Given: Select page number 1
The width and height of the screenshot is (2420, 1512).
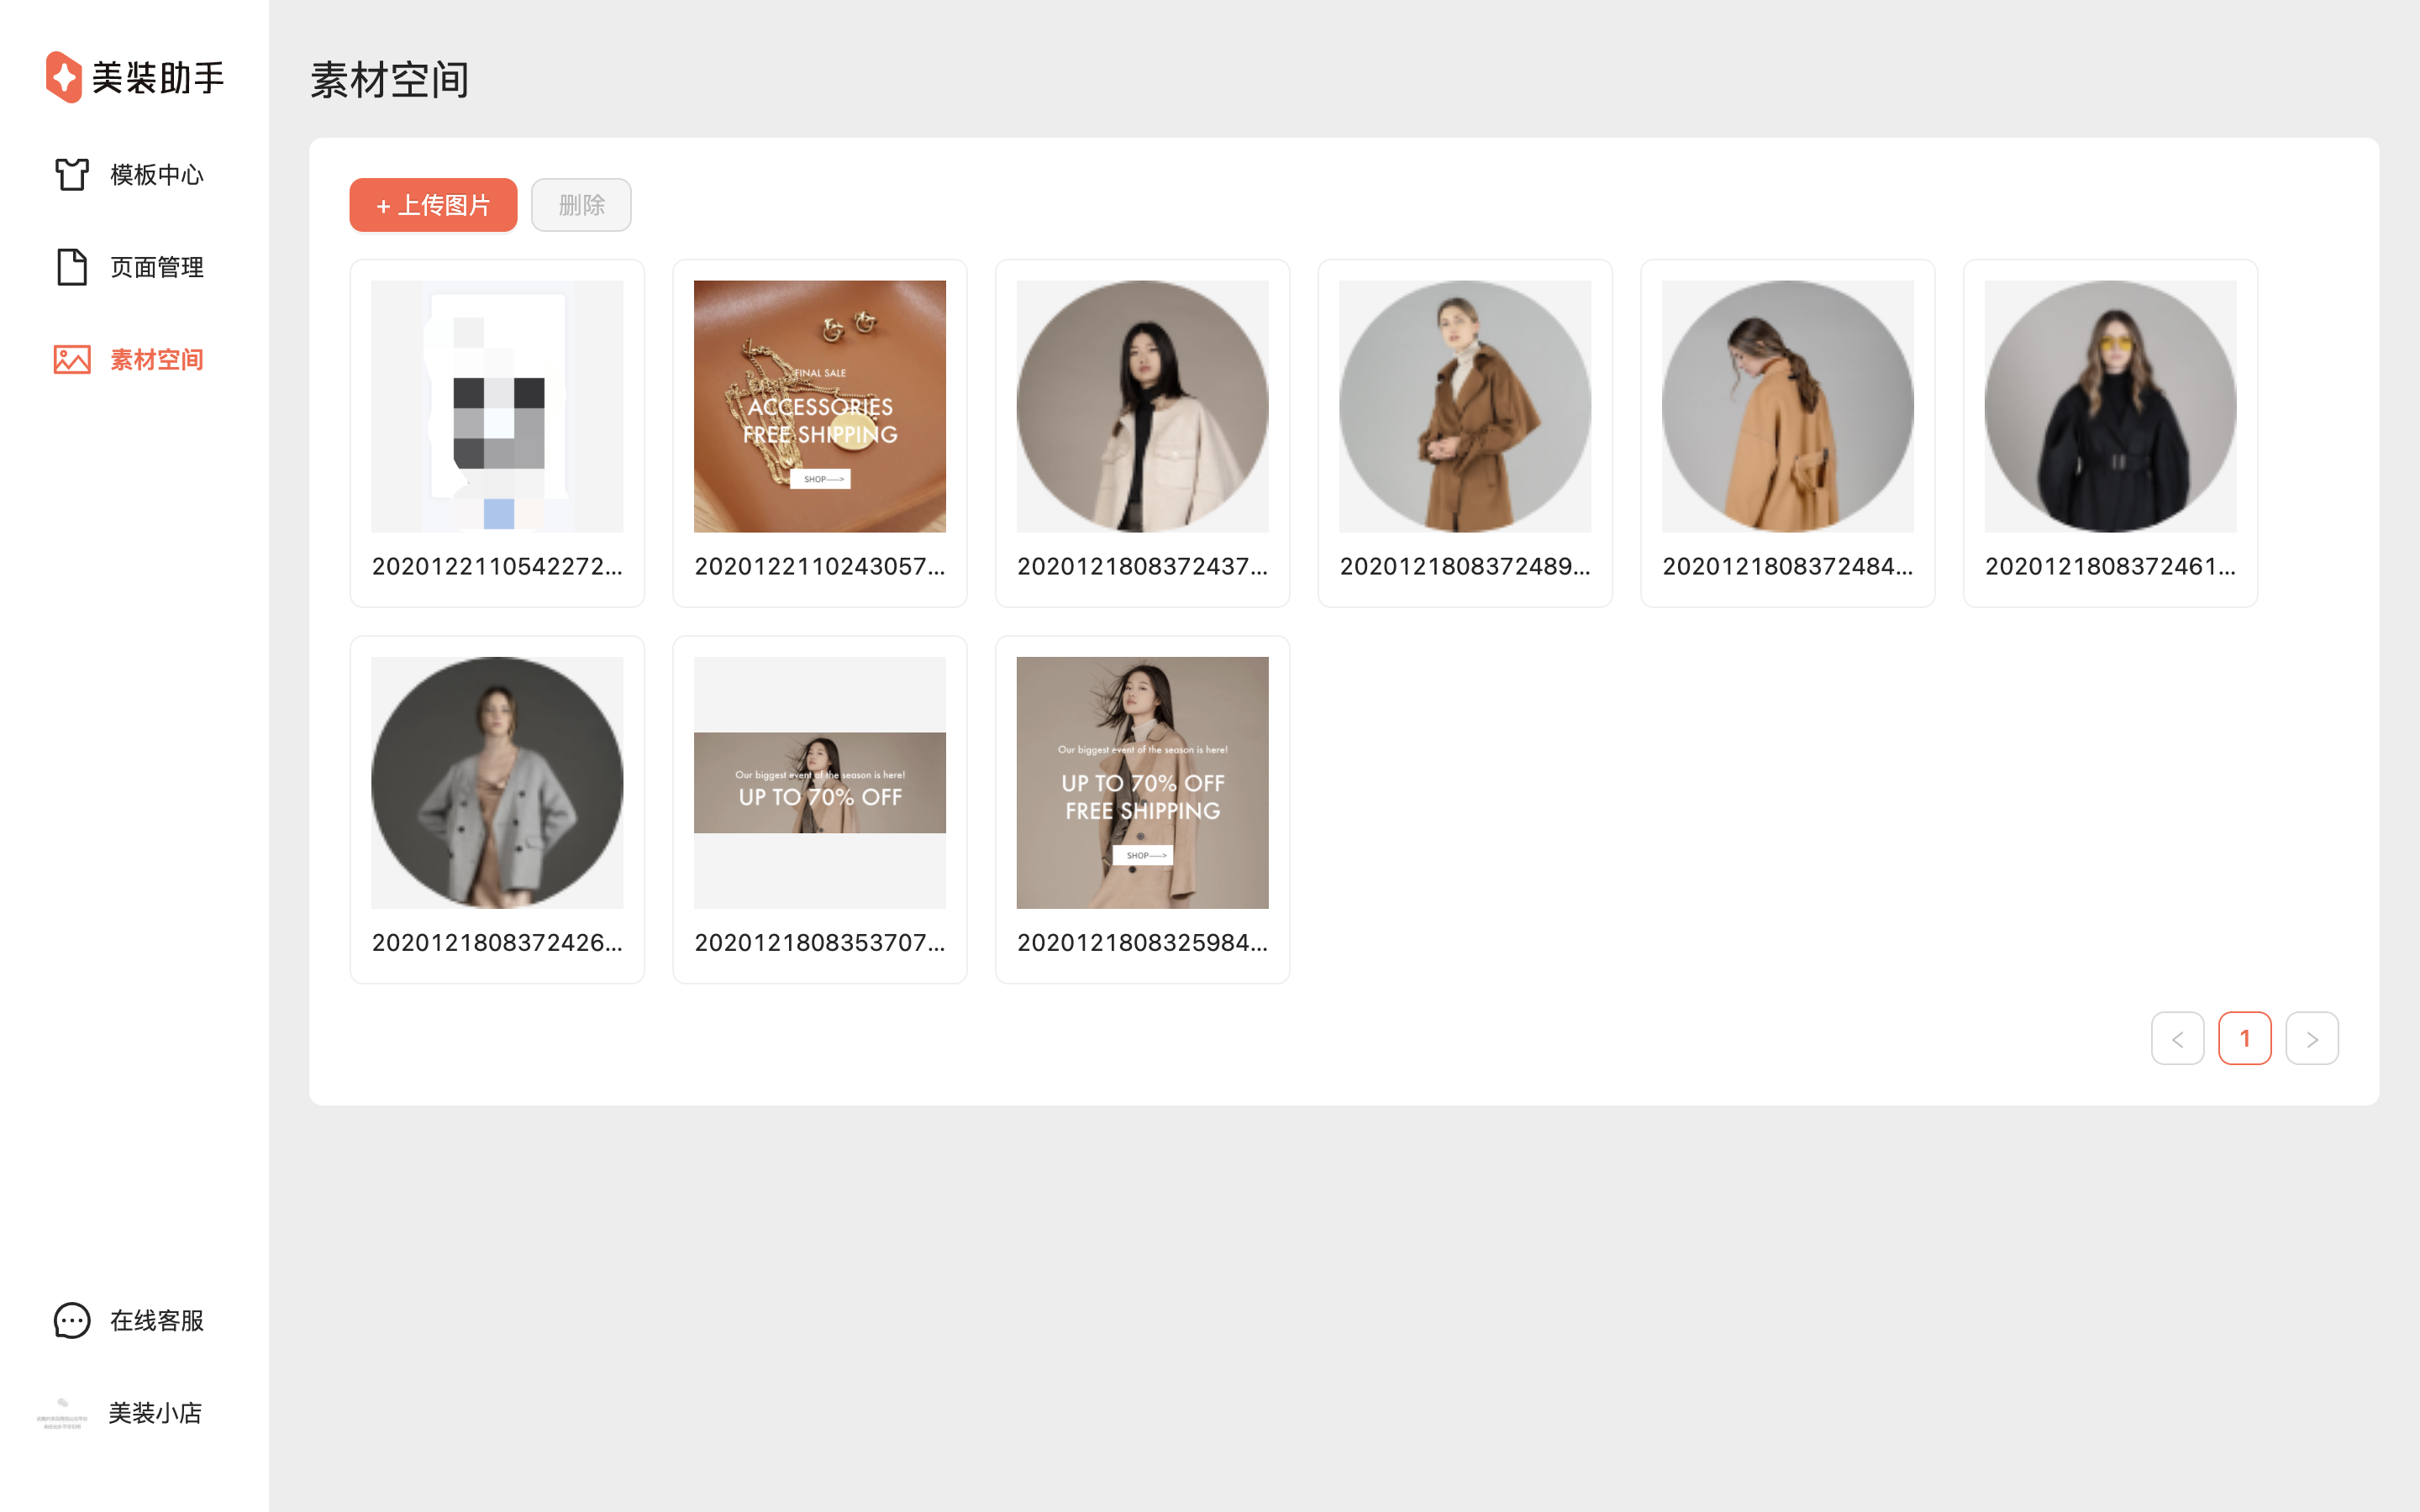Looking at the screenshot, I should point(2244,1039).
